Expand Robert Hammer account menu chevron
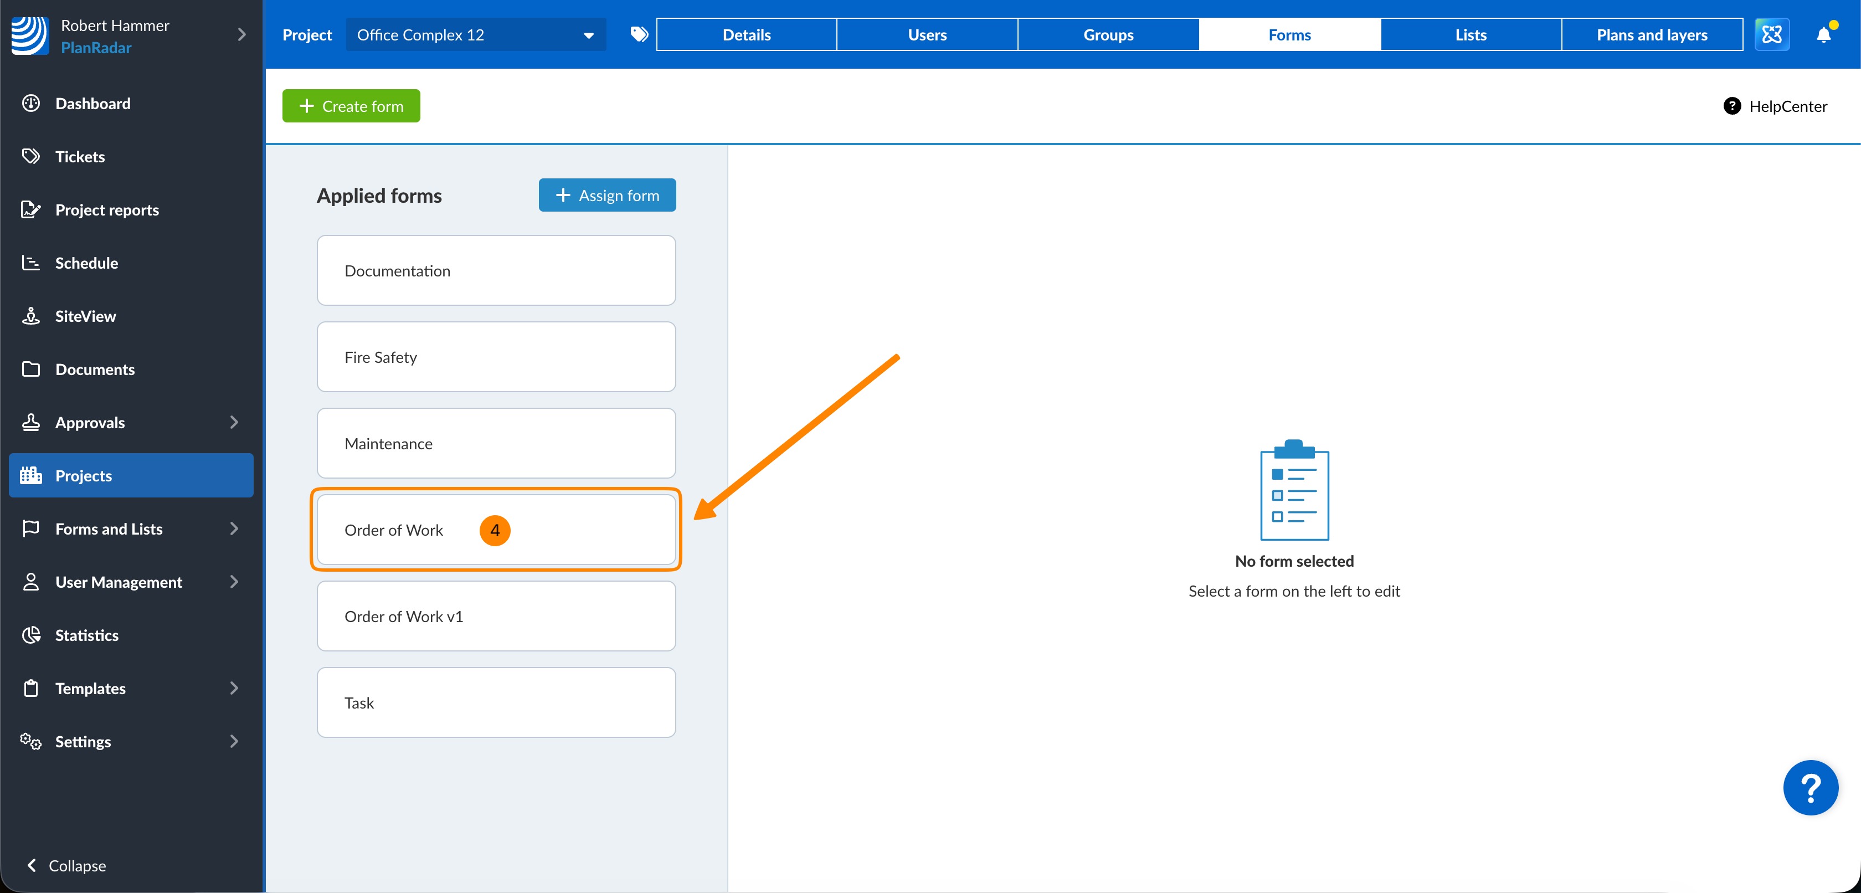1861x893 pixels. coord(241,35)
